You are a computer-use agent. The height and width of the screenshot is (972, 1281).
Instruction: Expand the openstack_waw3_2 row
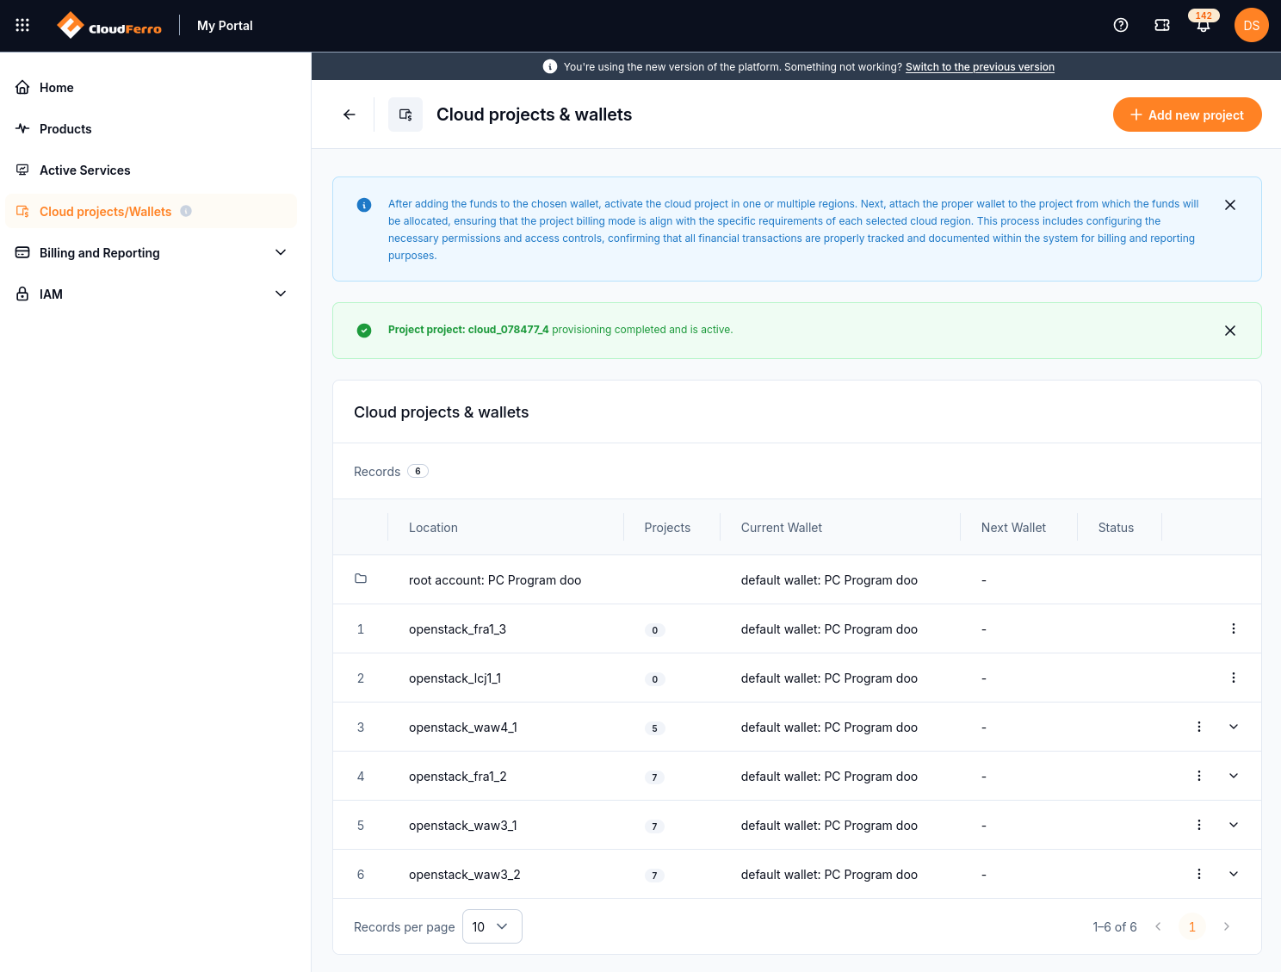[1234, 874]
